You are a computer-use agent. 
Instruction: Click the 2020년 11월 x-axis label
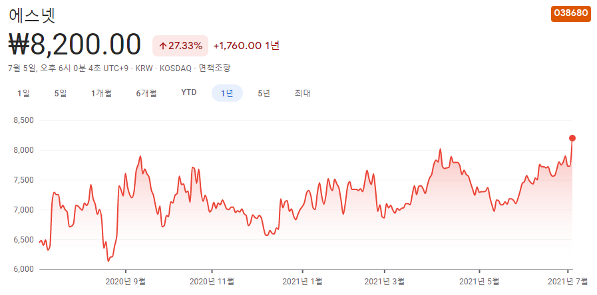(212, 281)
